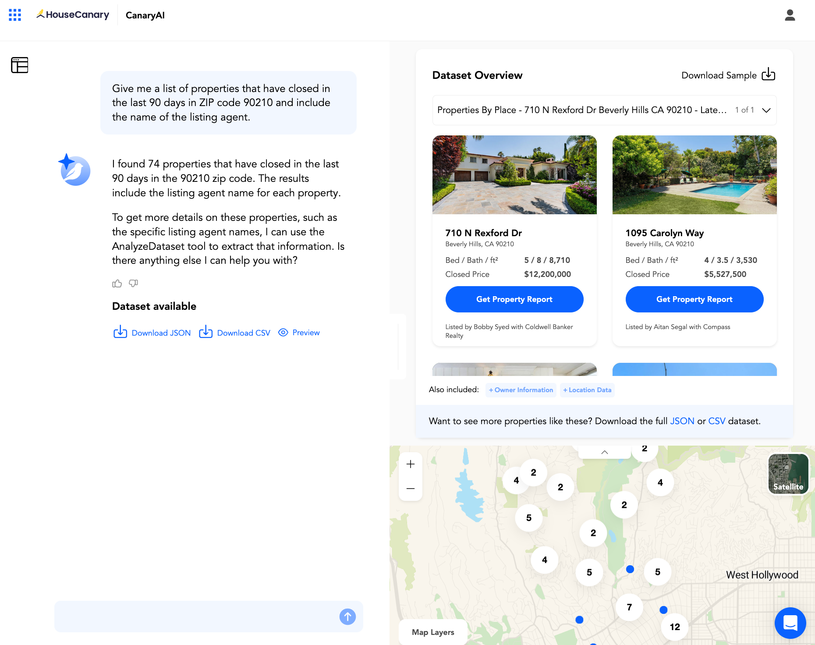
Task: Get Property Report for 710 N Rexford Dr
Action: tap(514, 299)
